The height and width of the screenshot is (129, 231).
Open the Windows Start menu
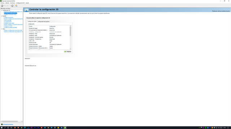coord(1,128)
